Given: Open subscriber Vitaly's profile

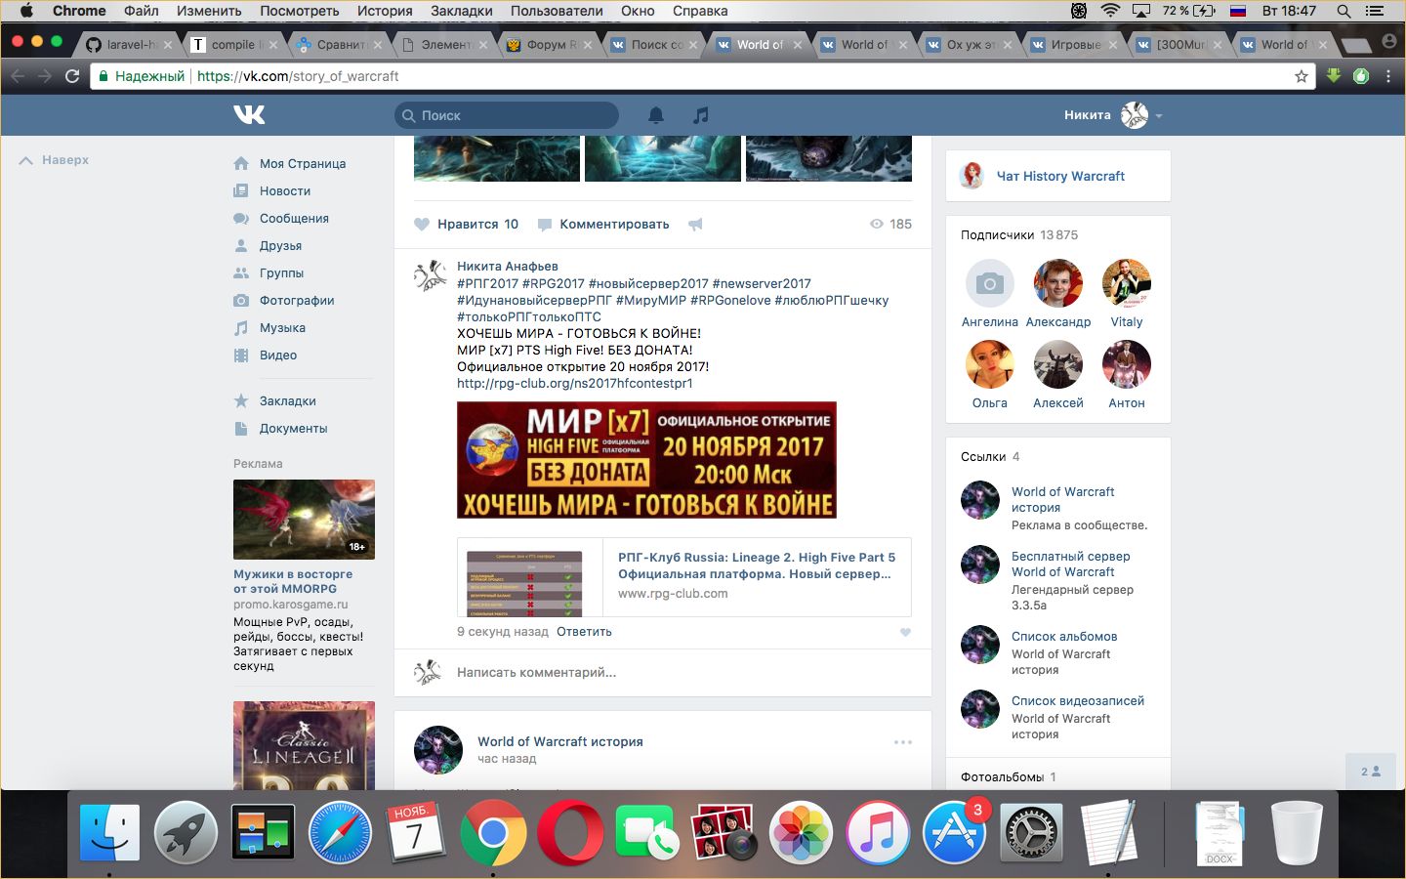Looking at the screenshot, I should point(1127,294).
